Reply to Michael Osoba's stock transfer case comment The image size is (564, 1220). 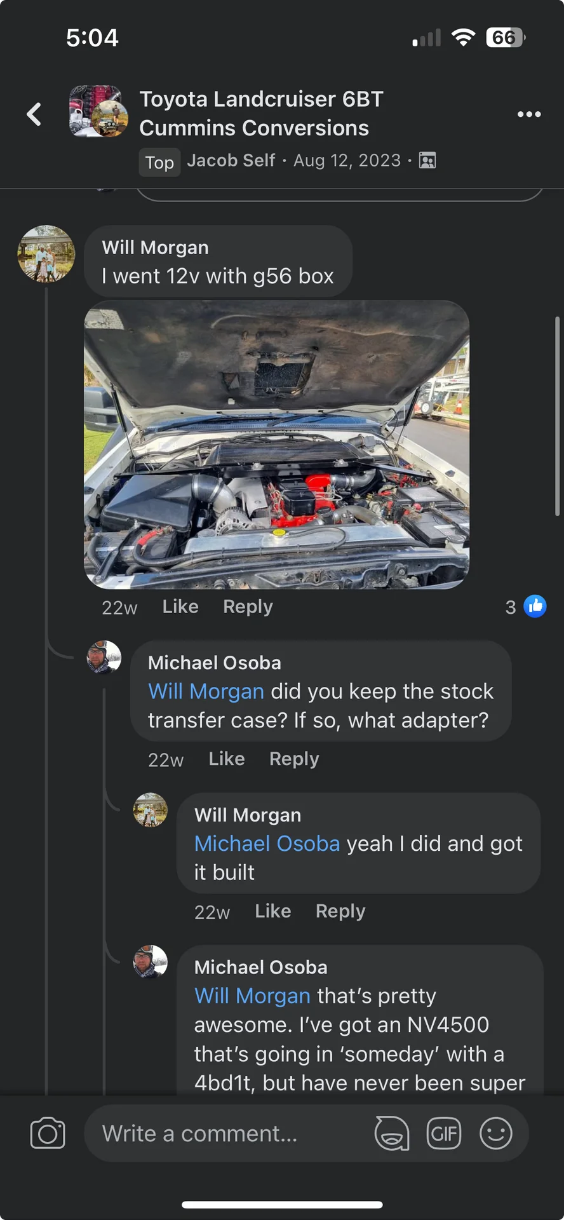(x=294, y=759)
